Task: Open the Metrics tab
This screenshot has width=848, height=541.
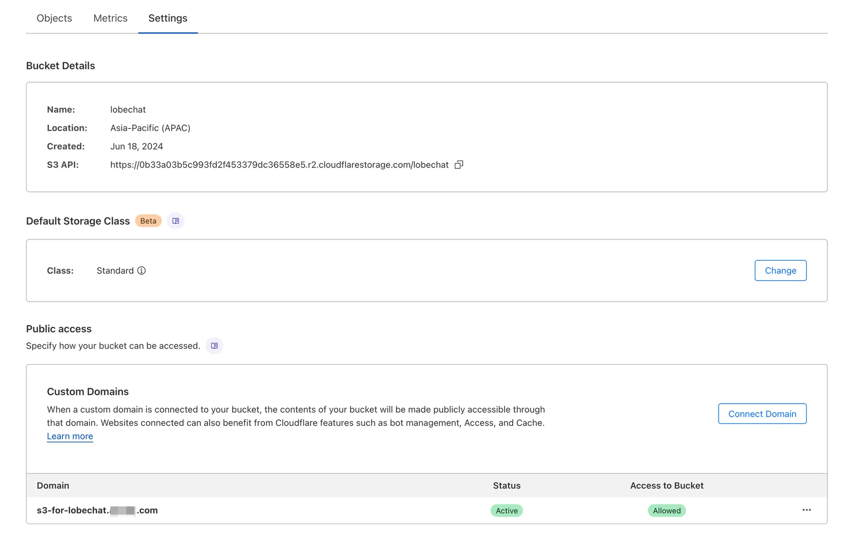Action: click(110, 18)
